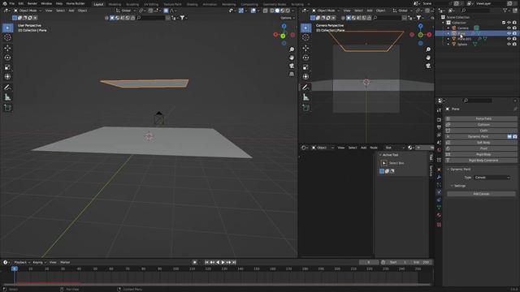The height and width of the screenshot is (292, 520).
Task: Open the Render menu
Action: (x=32, y=3)
